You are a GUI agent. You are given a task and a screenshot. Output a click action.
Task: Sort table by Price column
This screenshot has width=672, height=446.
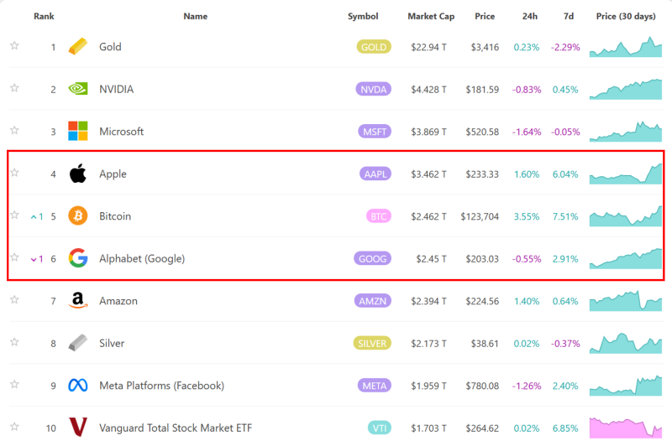[485, 16]
